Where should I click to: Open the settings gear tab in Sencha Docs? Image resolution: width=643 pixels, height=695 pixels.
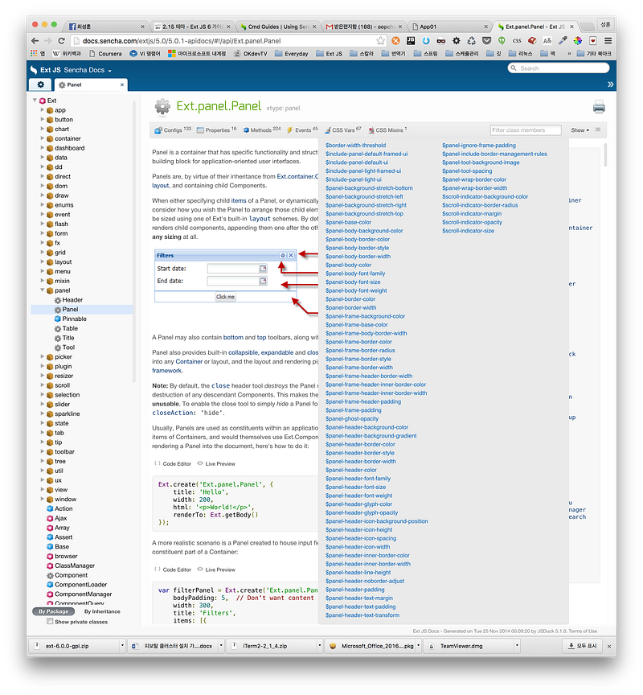coord(41,84)
